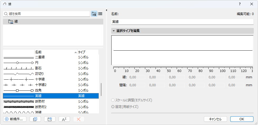Switch to flat list view icon
258x125 pixels.
(x=100, y=14)
